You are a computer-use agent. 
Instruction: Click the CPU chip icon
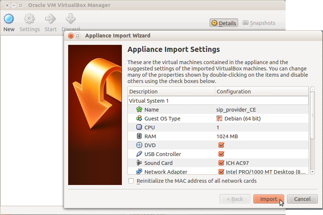pos(139,127)
